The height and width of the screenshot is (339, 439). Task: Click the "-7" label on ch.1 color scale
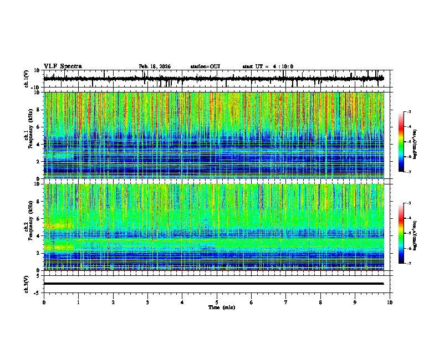pos(409,172)
